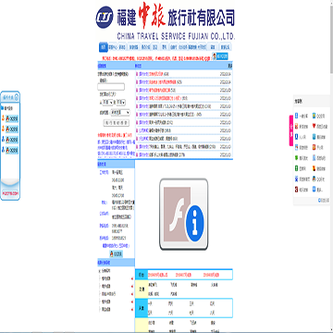This screenshot has width=333, height=333.
Task: Share to QQ好友 via penguin icon
Action: 314,179
